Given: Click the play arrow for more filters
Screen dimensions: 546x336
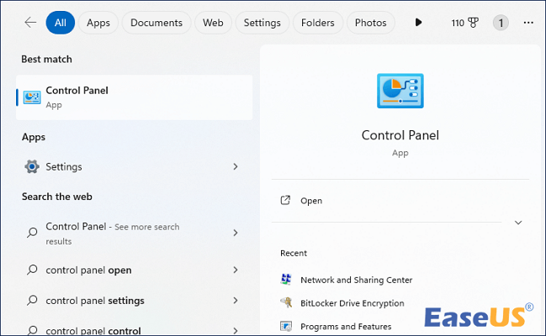Looking at the screenshot, I should pos(418,23).
